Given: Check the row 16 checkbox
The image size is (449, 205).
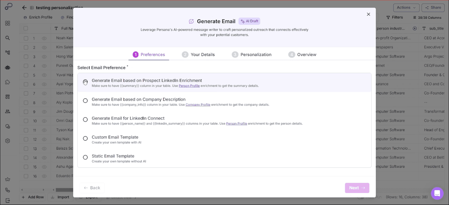Looking at the screenshot, I should click(26, 176).
